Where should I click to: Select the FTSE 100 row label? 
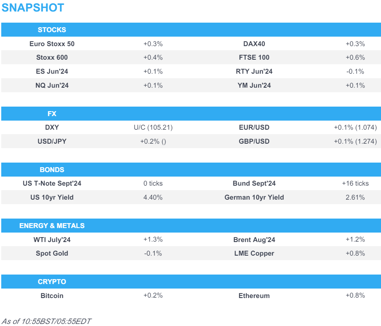(x=254, y=58)
